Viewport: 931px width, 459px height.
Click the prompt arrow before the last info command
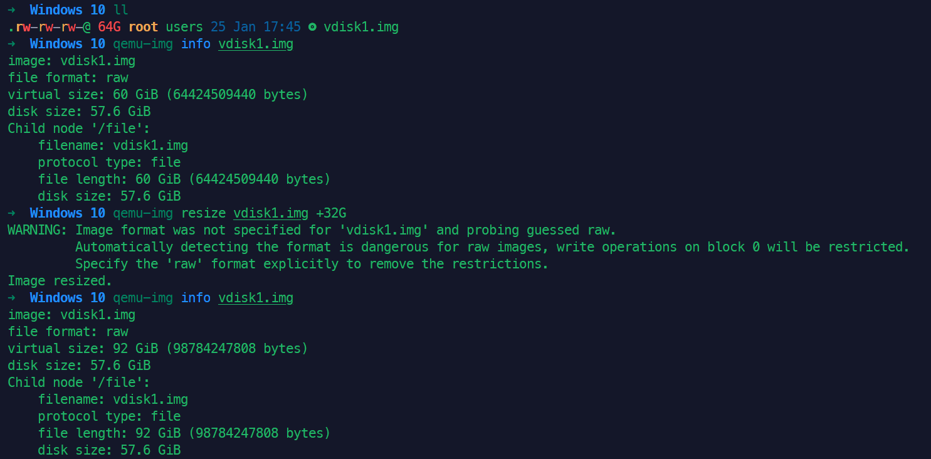click(x=11, y=298)
